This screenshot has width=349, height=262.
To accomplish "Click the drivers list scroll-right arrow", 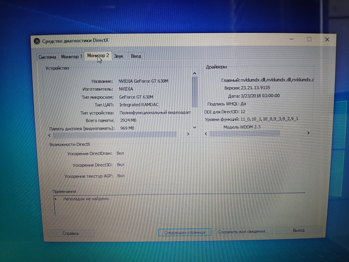I will coord(308,133).
